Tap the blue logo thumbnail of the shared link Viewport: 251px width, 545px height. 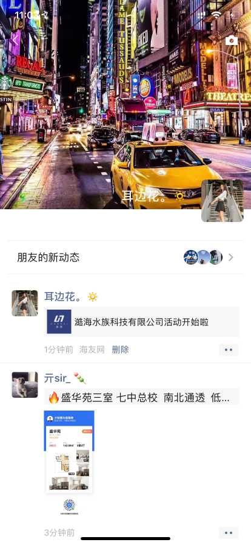coord(59,322)
